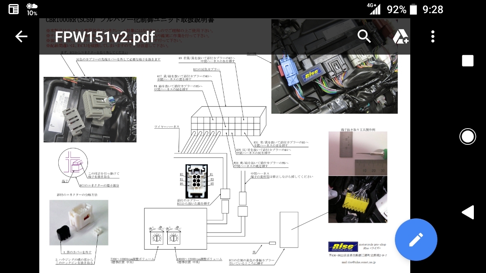Tap the six-pin coupler diagram
This screenshot has height=273, width=486.
click(196, 181)
